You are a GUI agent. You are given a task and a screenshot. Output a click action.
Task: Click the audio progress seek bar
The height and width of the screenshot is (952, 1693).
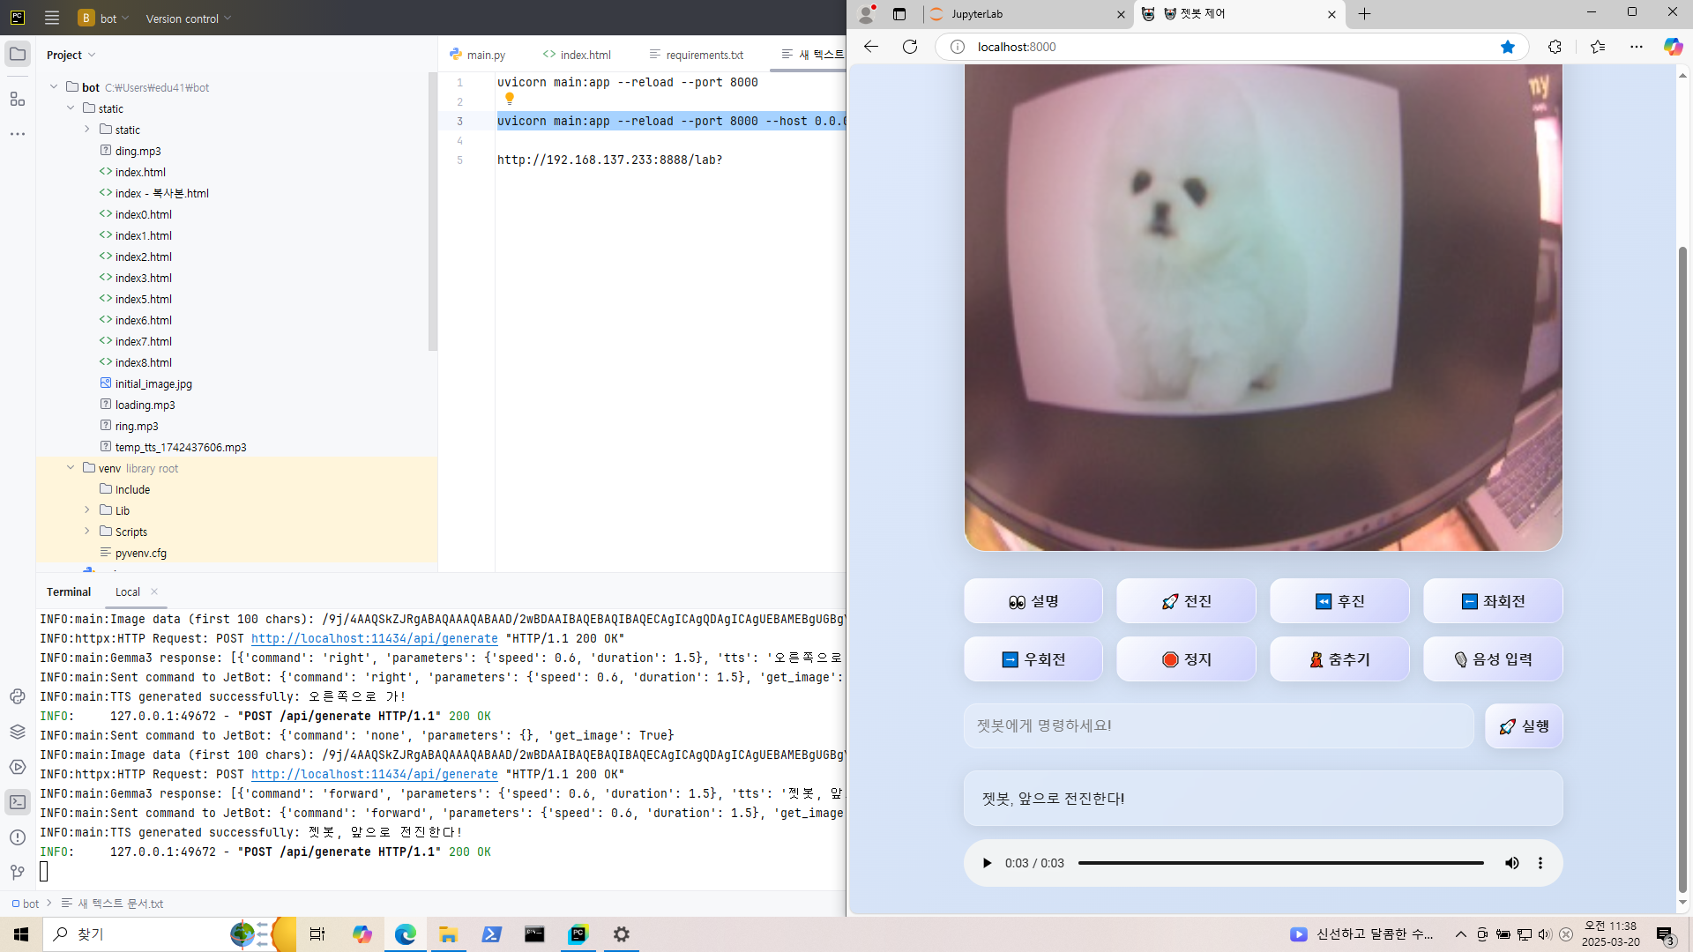pos(1280,863)
